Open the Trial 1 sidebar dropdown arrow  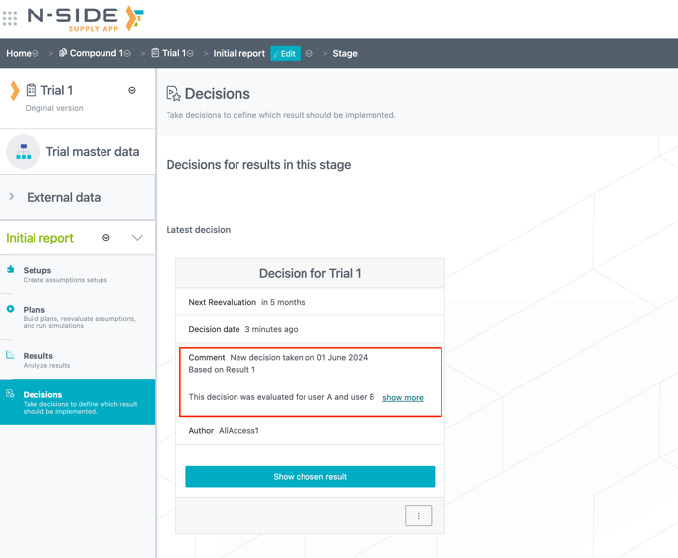coord(132,90)
